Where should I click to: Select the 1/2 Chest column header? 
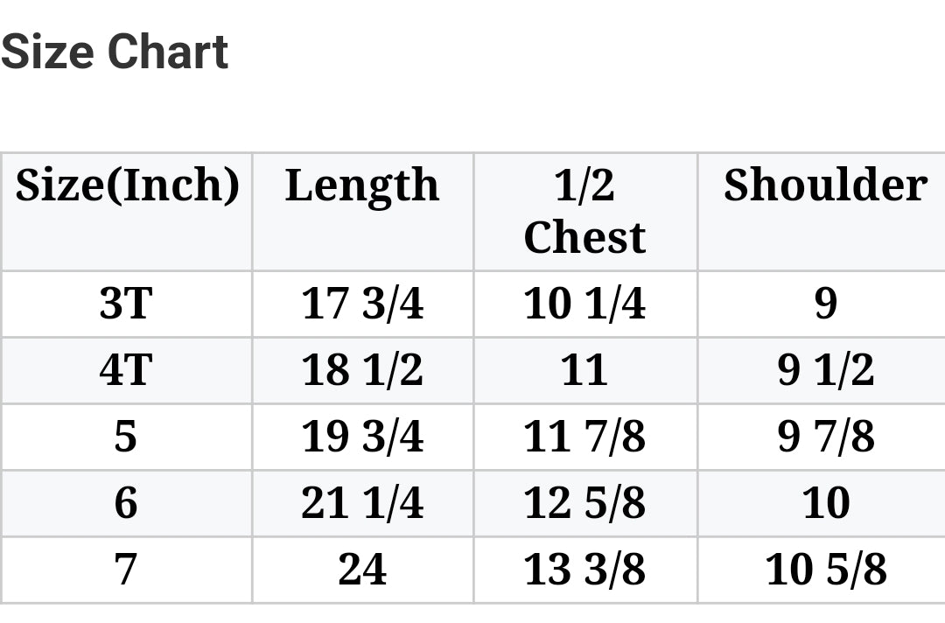coord(584,212)
